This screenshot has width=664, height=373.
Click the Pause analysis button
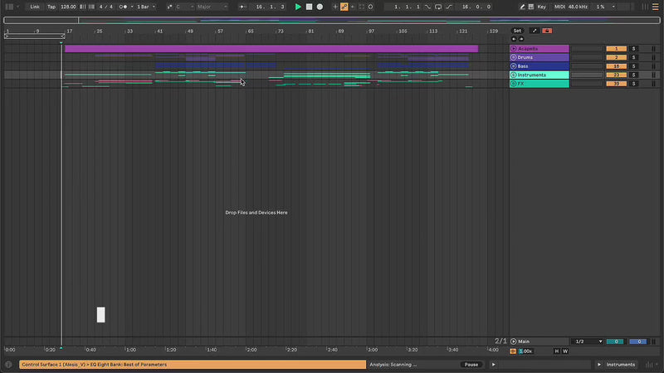tap(471, 365)
